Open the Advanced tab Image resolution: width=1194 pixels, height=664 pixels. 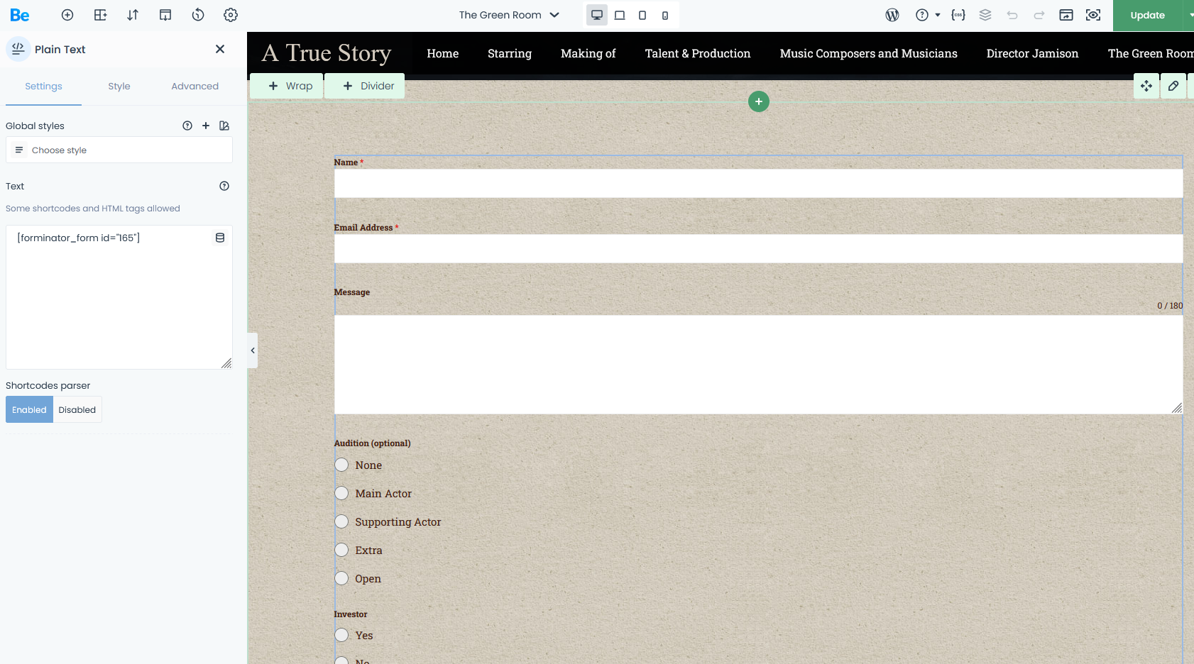(x=195, y=87)
